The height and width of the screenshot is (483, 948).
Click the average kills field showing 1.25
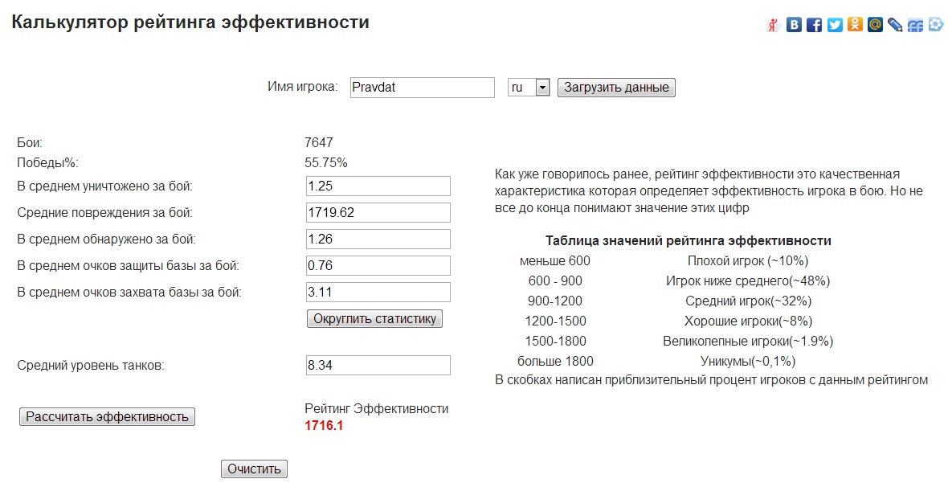[x=378, y=186]
